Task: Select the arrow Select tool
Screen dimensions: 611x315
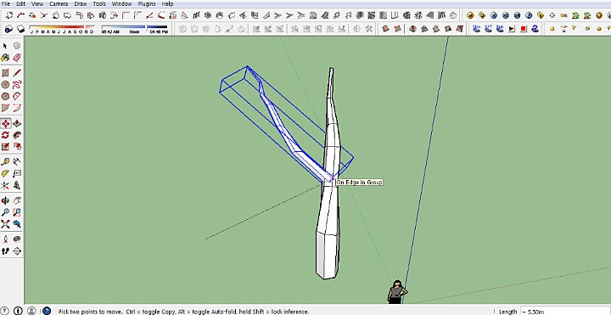Action: [5, 46]
